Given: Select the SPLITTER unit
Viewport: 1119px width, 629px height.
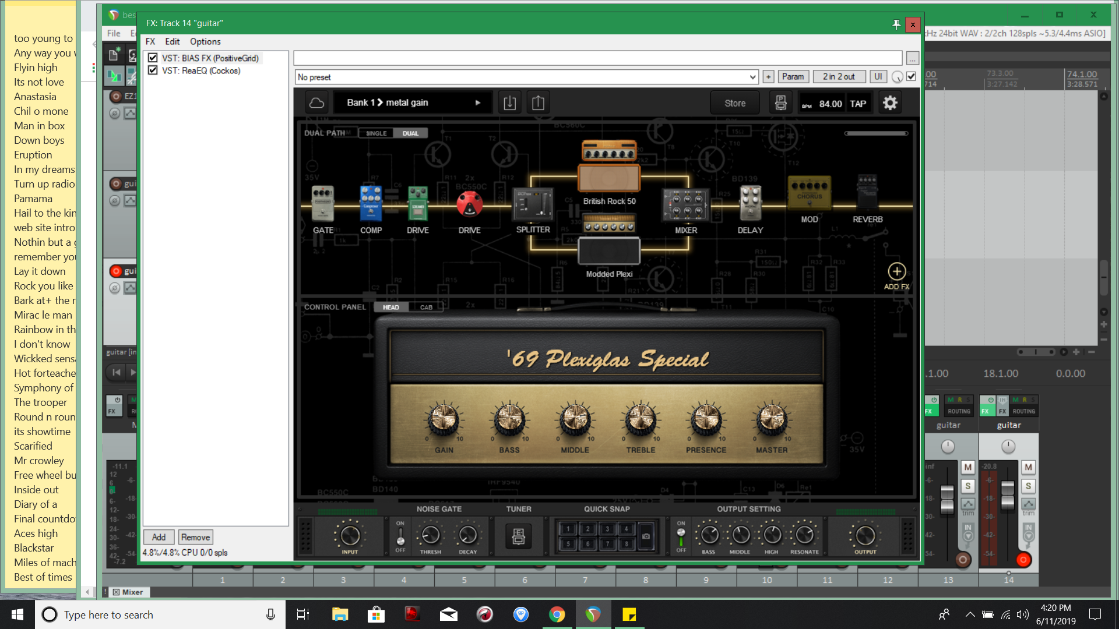Looking at the screenshot, I should click(533, 204).
